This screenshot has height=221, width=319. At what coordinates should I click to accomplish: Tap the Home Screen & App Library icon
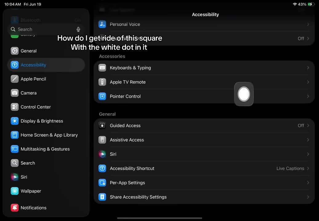coord(15,135)
